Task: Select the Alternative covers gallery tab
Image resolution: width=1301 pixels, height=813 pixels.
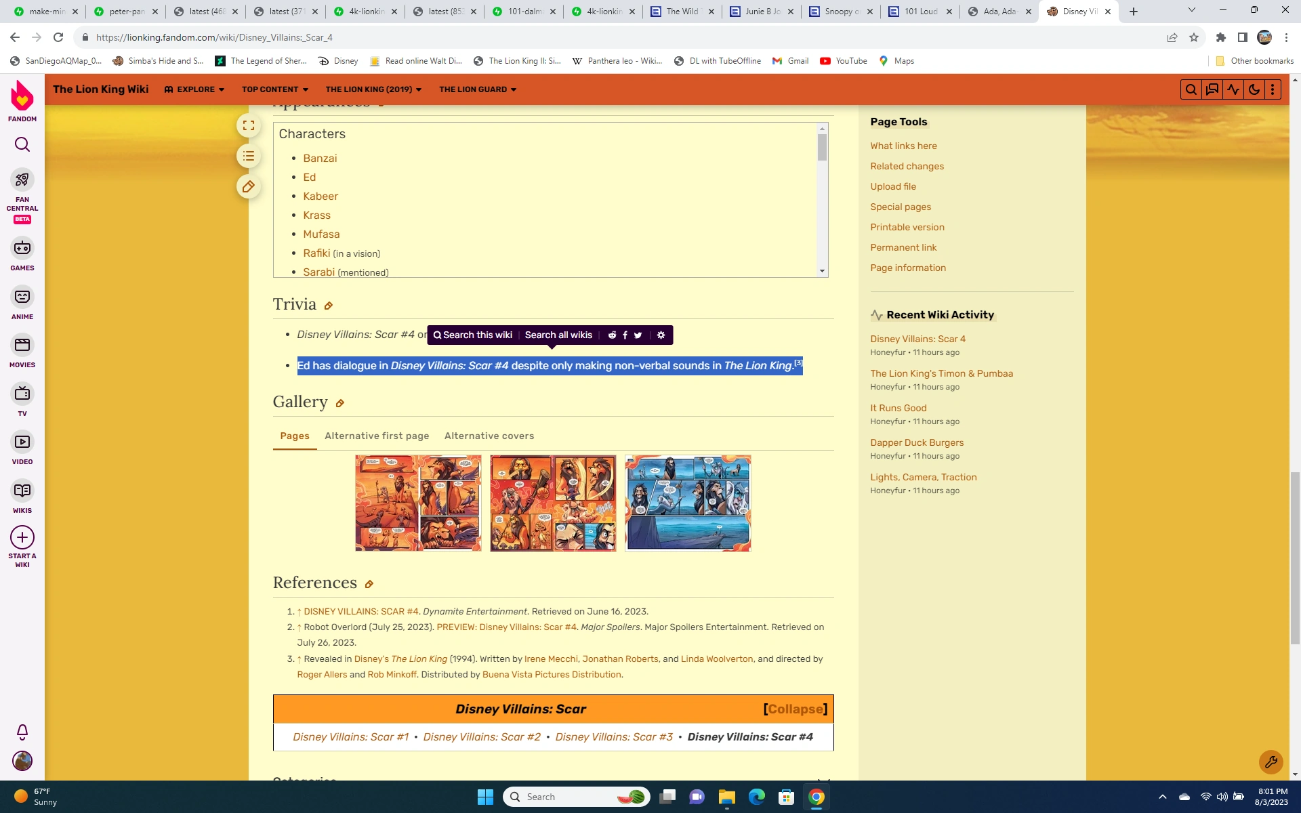Action: [x=489, y=436]
